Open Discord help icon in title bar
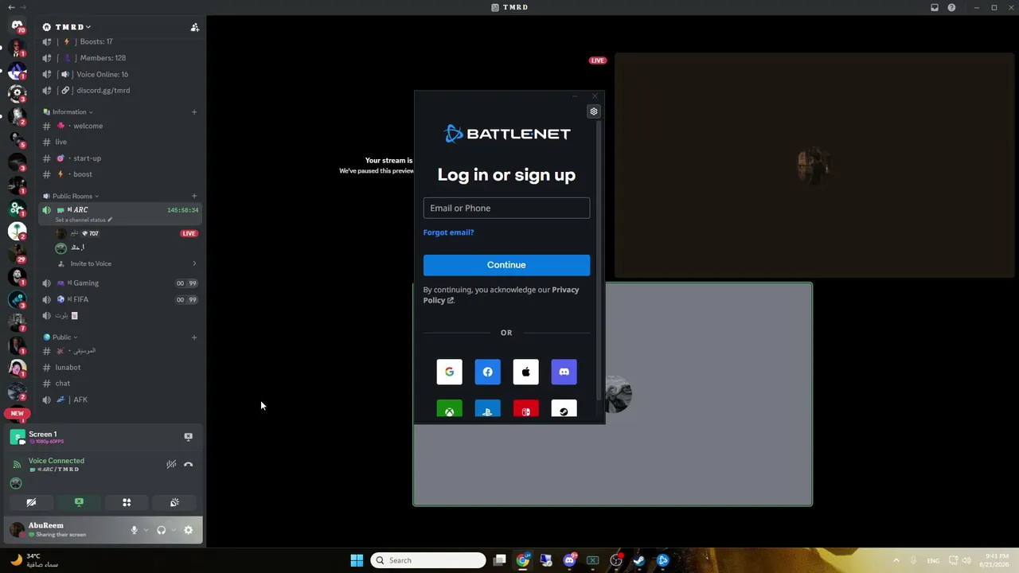Image resolution: width=1019 pixels, height=573 pixels. click(x=951, y=7)
